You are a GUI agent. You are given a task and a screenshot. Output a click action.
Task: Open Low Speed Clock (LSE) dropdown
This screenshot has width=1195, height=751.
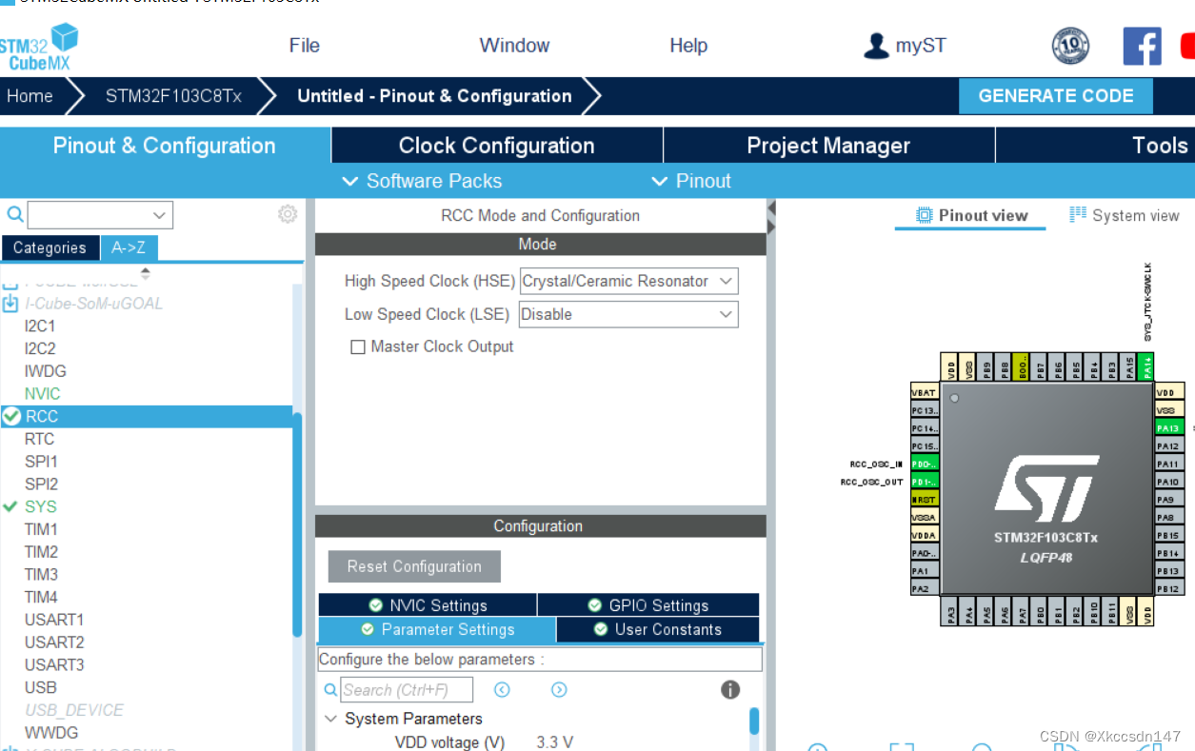pyautogui.click(x=628, y=314)
